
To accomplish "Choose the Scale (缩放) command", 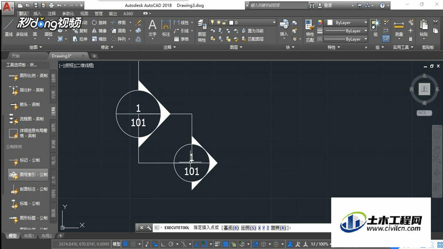I will point(99,39).
